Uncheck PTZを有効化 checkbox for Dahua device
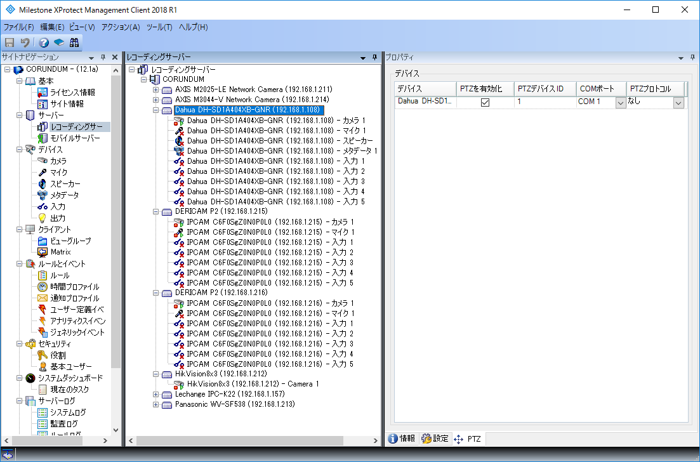The image size is (700, 462). 485,102
